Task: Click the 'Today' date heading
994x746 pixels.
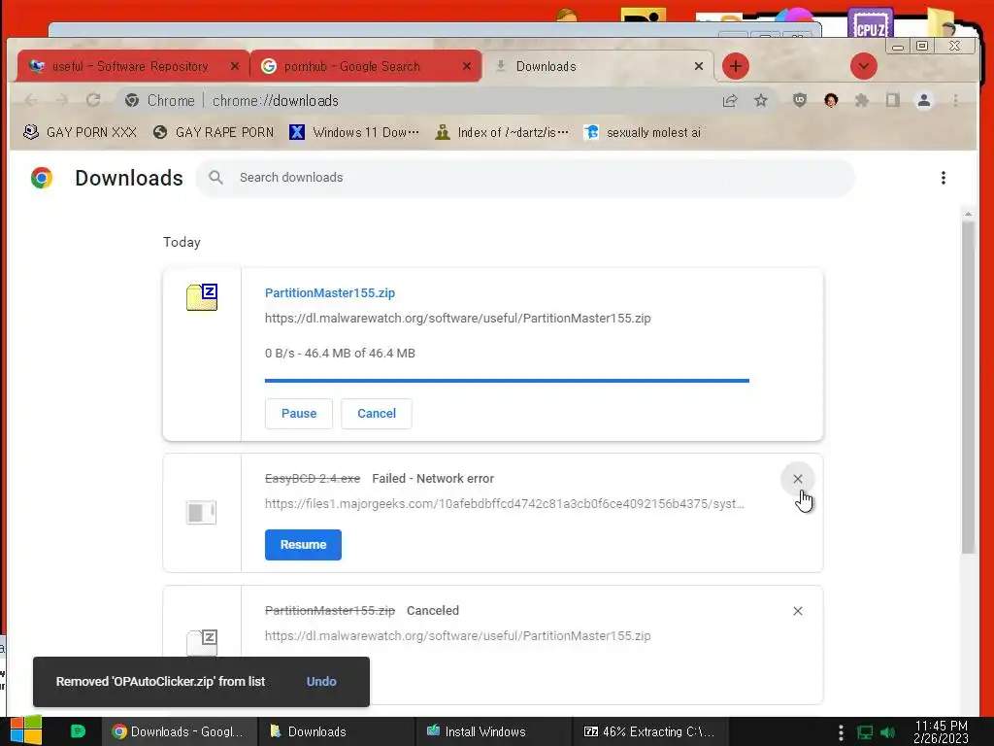Action: (182, 242)
